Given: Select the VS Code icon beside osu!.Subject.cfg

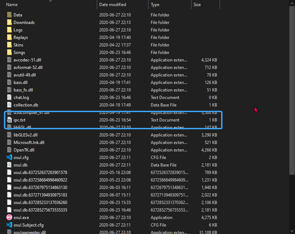Looking at the screenshot, I should pos(9,225).
